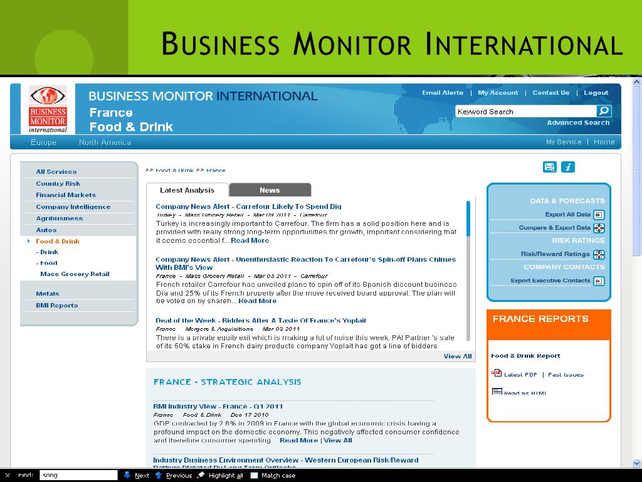Open the Latest PDF icon
Viewport: 642px width, 482px height.
[497, 373]
